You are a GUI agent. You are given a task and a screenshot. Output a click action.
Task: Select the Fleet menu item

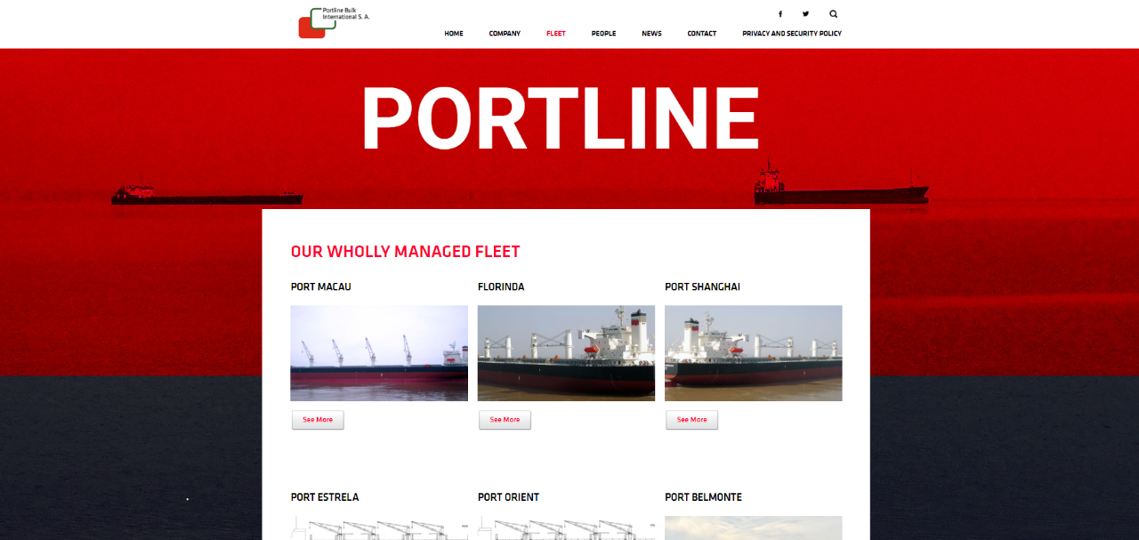[x=556, y=34]
